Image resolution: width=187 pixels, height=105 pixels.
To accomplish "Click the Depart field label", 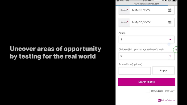I will coord(124,10).
